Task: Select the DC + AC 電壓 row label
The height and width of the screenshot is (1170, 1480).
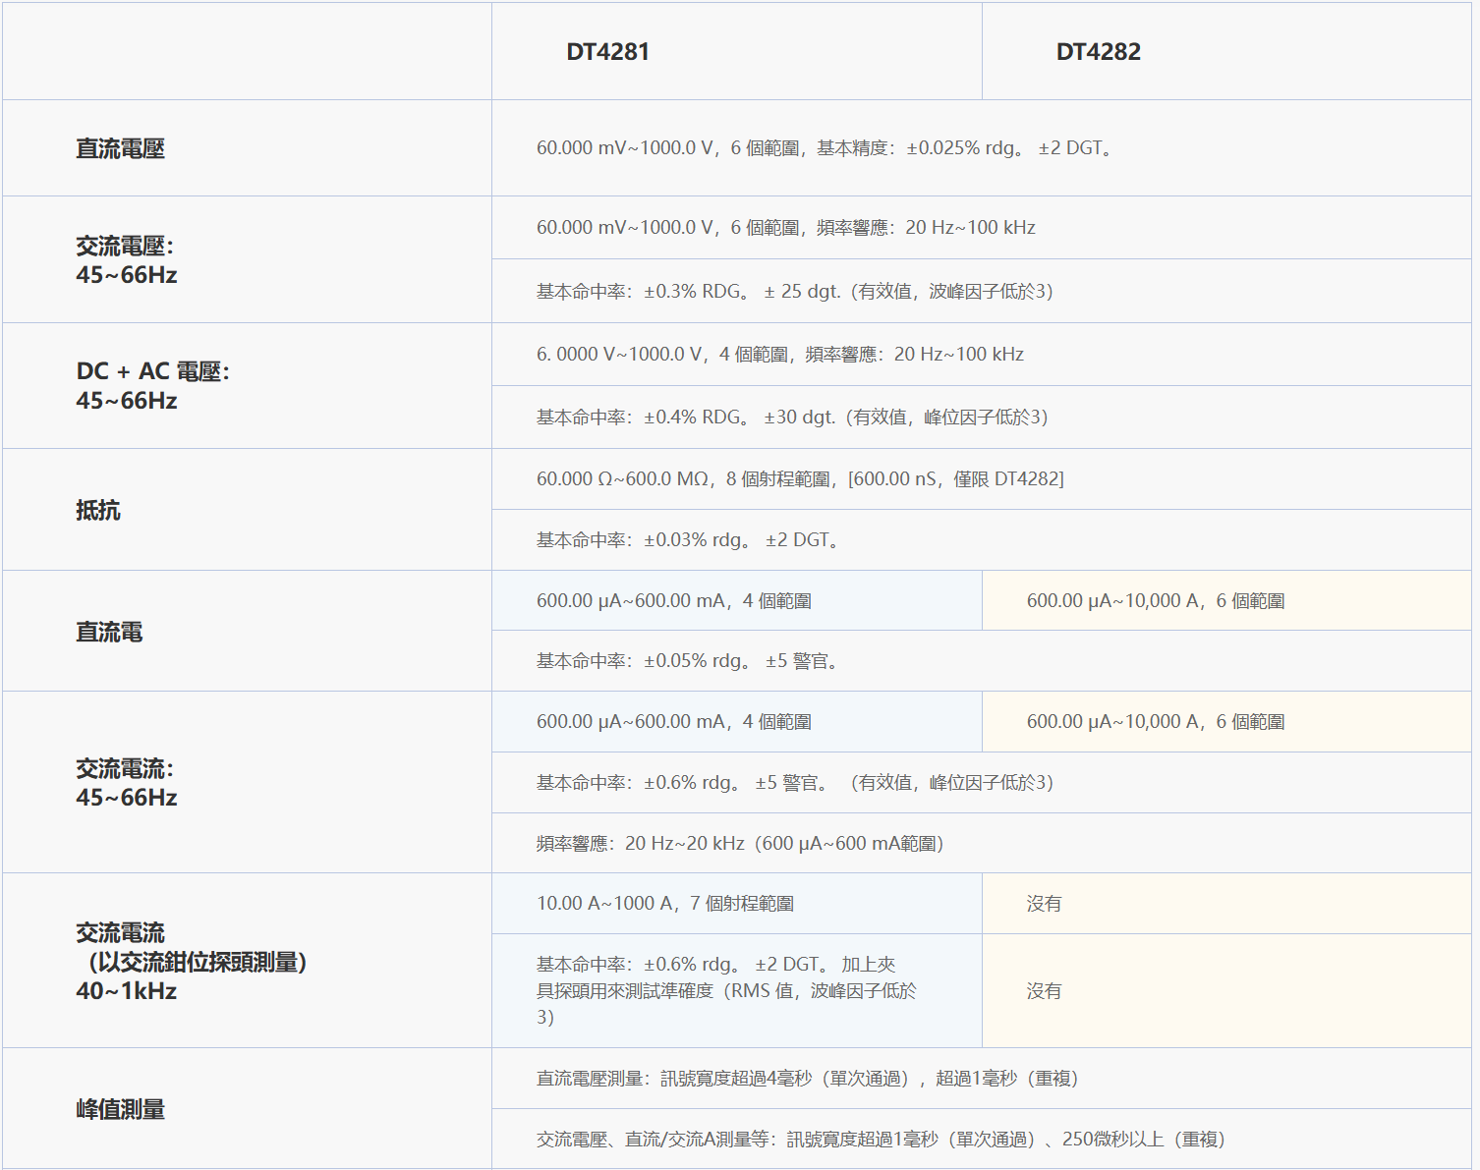Action: 152,386
